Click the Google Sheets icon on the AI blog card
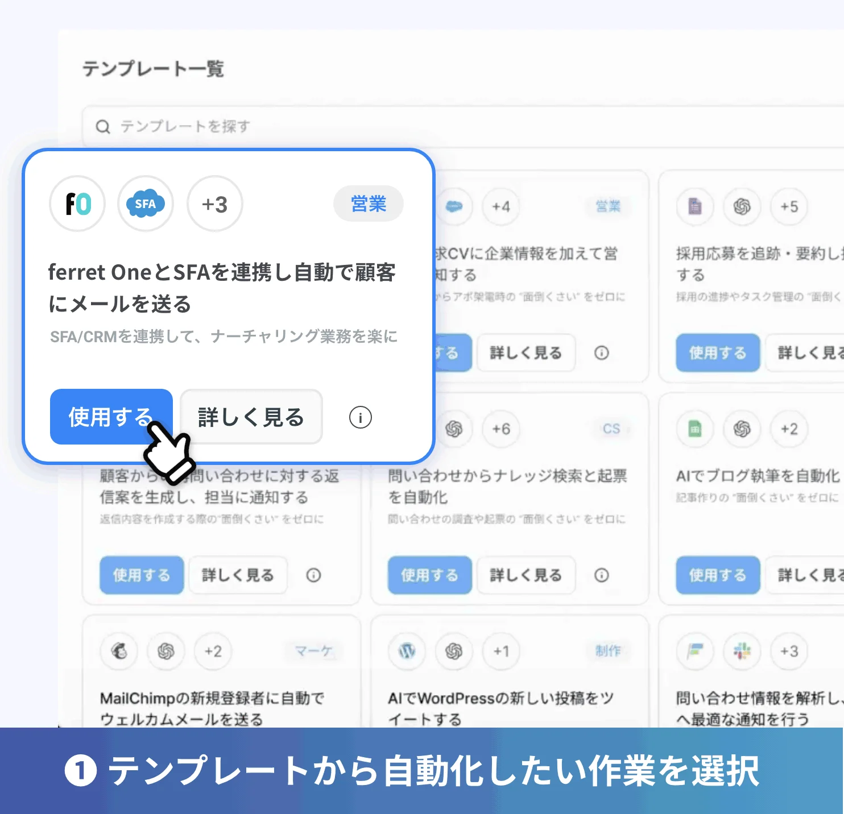844x814 pixels. click(694, 429)
